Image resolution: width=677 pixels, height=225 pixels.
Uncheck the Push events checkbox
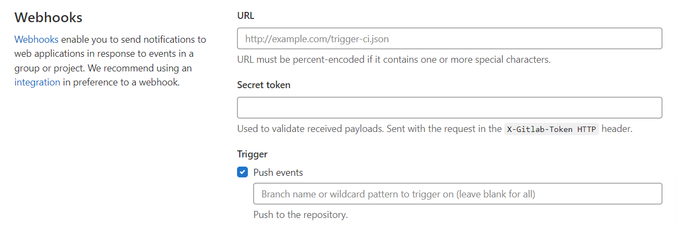[242, 173]
